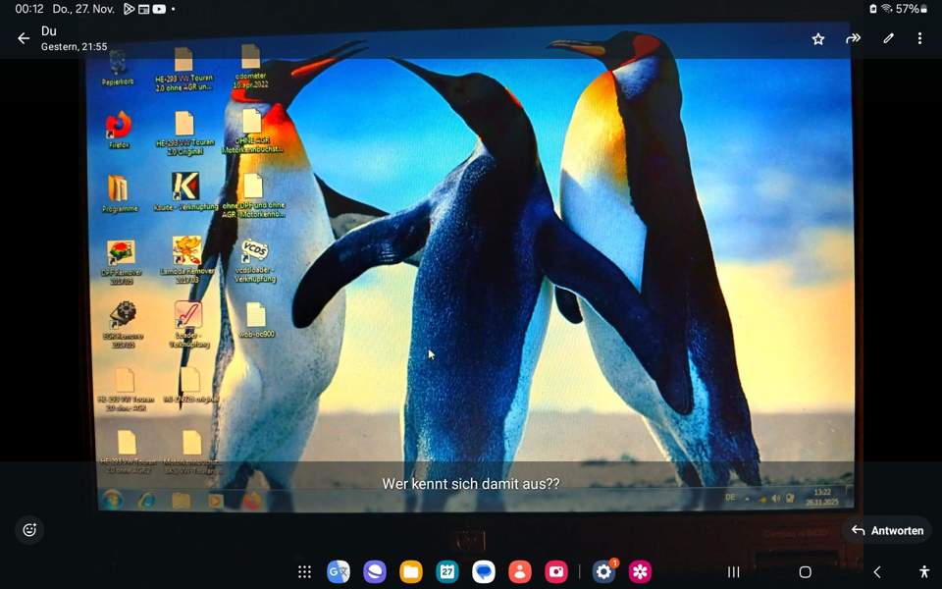Show recent apps with the three-lines button
This screenshot has width=942, height=589.
tap(733, 572)
